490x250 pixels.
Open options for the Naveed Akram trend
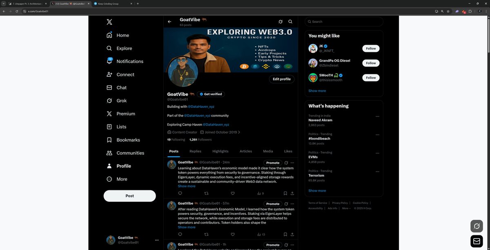[x=377, y=116]
